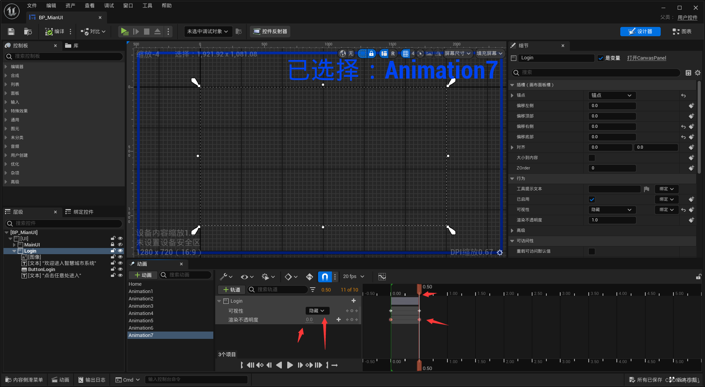Screen dimensions: 705x387
Task: Switch to the 绑定控件 tab
Action: click(x=80, y=212)
